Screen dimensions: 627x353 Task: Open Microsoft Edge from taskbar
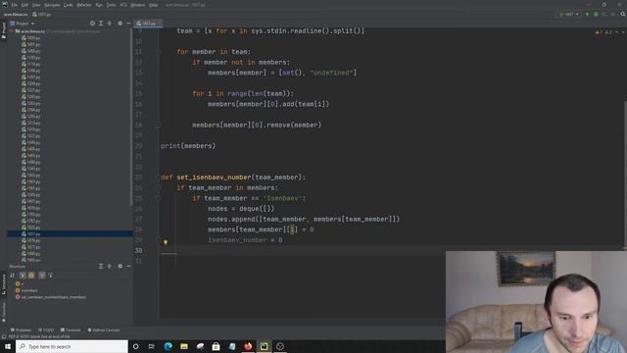click(x=168, y=346)
